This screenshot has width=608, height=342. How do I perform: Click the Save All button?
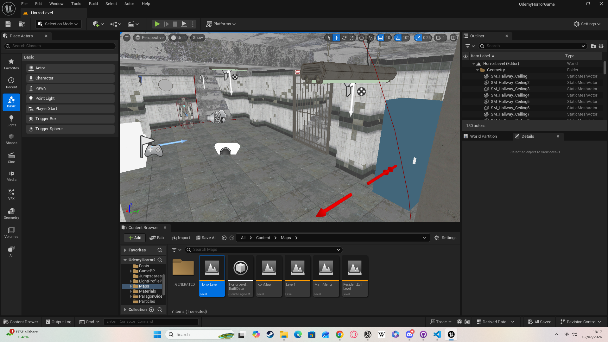pyautogui.click(x=206, y=238)
